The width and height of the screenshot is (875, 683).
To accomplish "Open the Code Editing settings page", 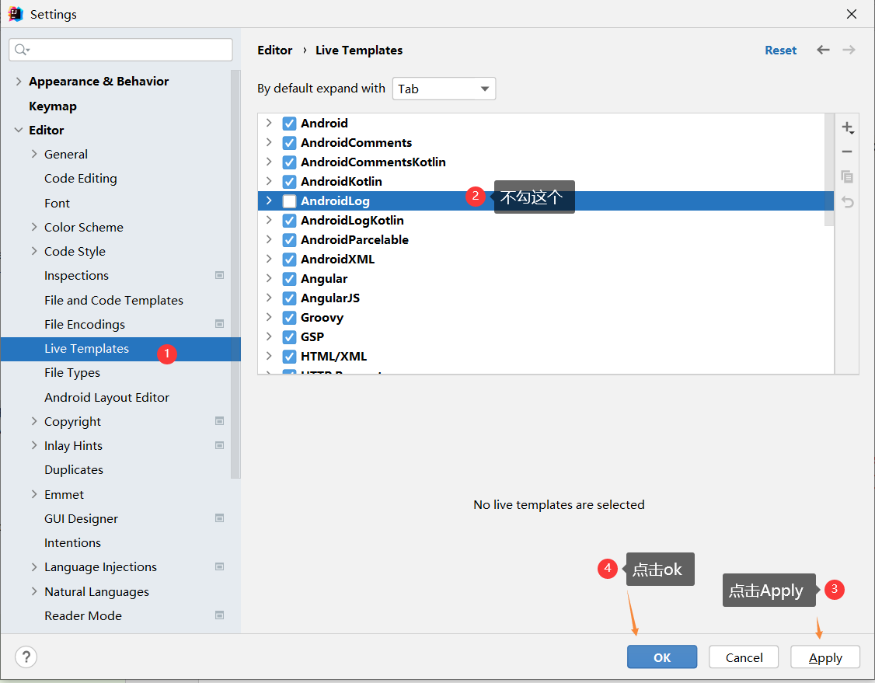I will [81, 179].
